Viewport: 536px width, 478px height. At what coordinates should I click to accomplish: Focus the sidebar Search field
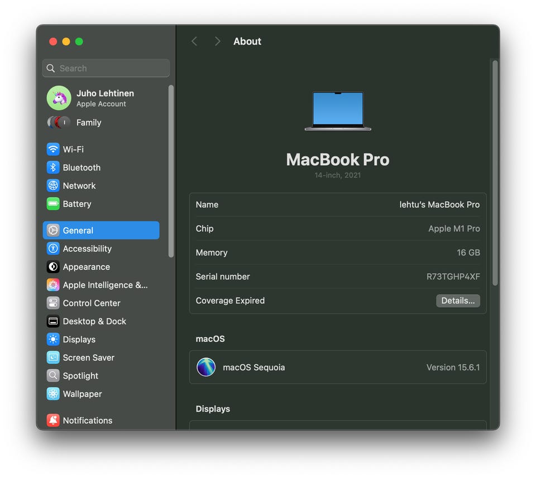106,68
